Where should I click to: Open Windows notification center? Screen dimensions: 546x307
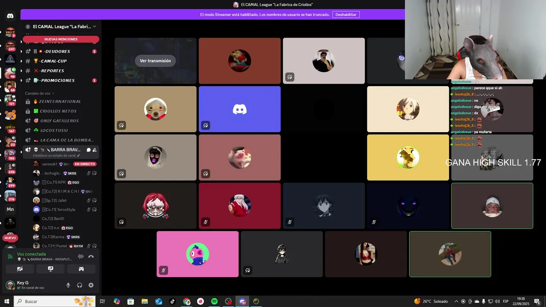tap(537, 301)
